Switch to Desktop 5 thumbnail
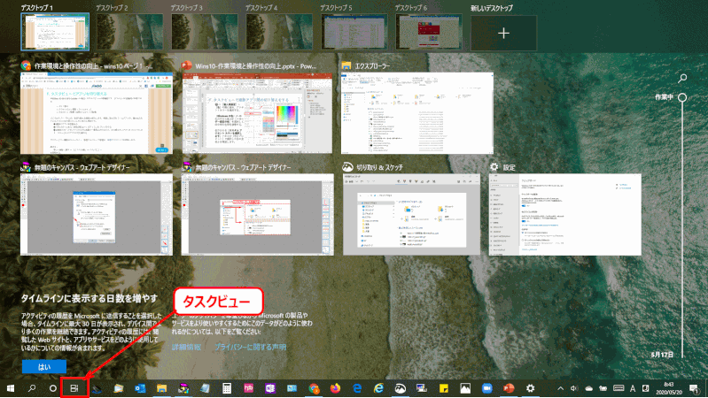The width and height of the screenshot is (708, 398). tap(354, 32)
